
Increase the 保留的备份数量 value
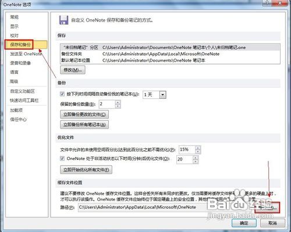click(x=118, y=102)
